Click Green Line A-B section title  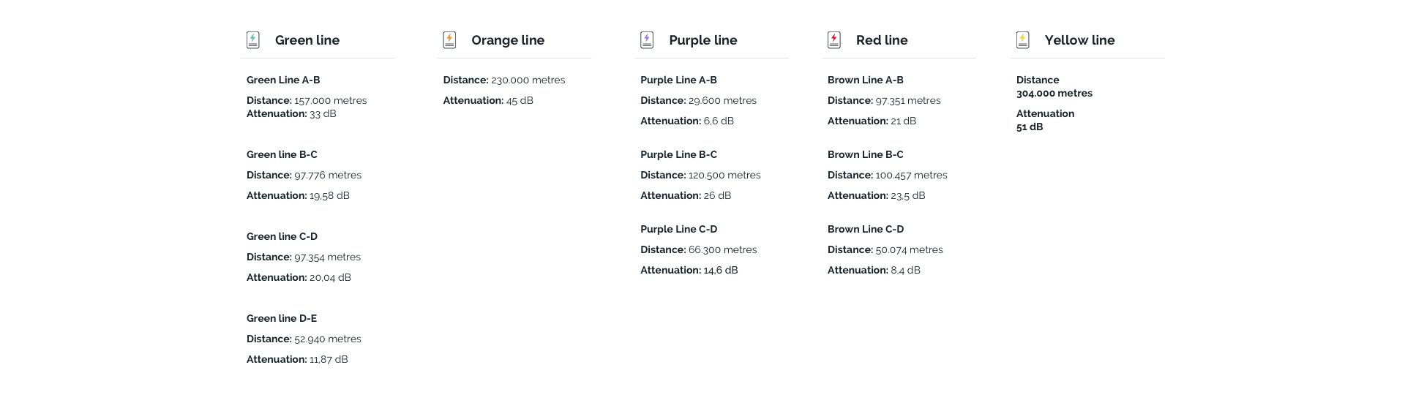283,80
